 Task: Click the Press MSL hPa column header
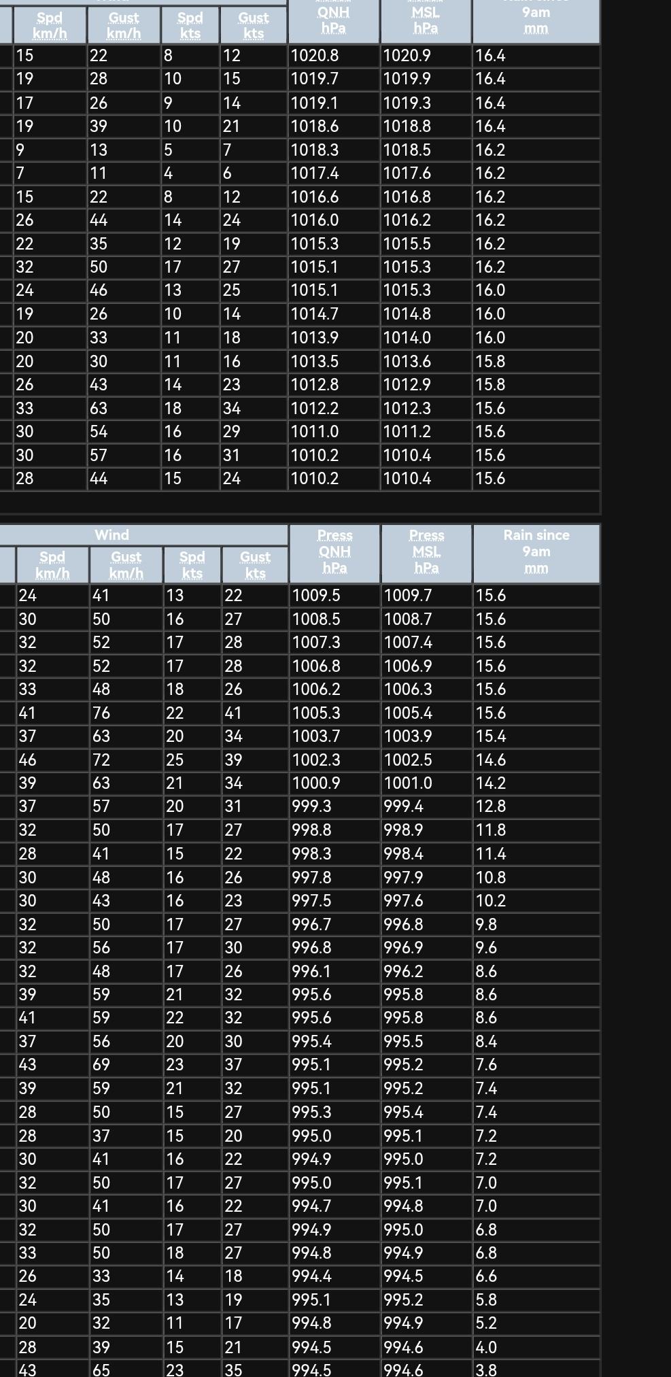(426, 551)
